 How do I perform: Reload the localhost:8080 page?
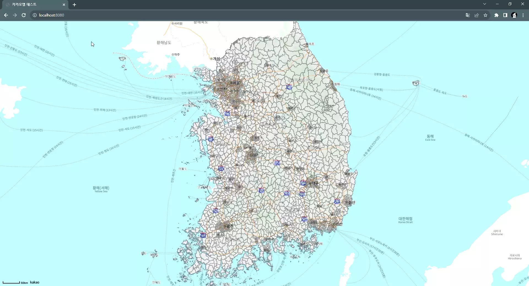pyautogui.click(x=24, y=15)
